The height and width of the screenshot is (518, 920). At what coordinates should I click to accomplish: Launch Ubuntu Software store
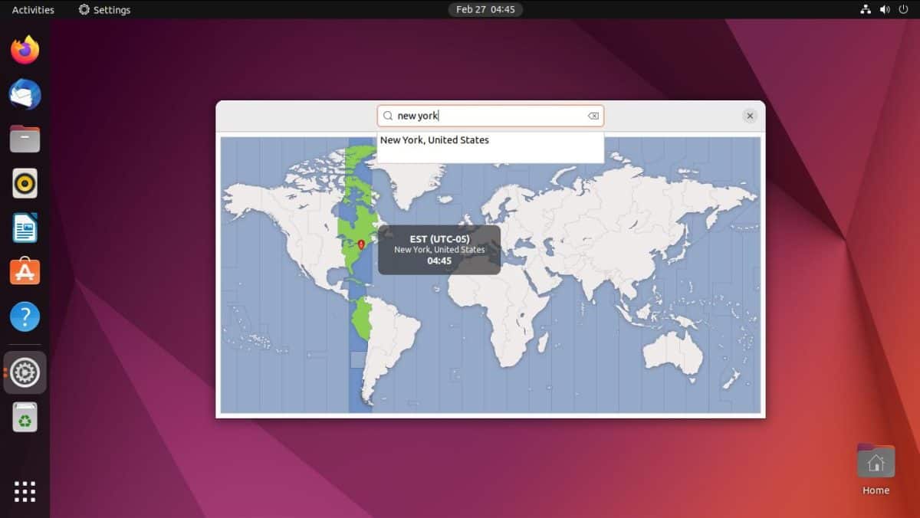click(x=25, y=271)
